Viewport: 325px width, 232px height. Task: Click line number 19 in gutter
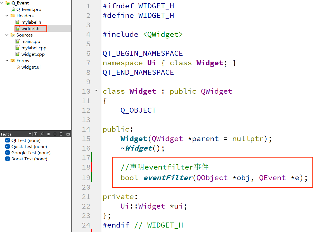point(86,178)
